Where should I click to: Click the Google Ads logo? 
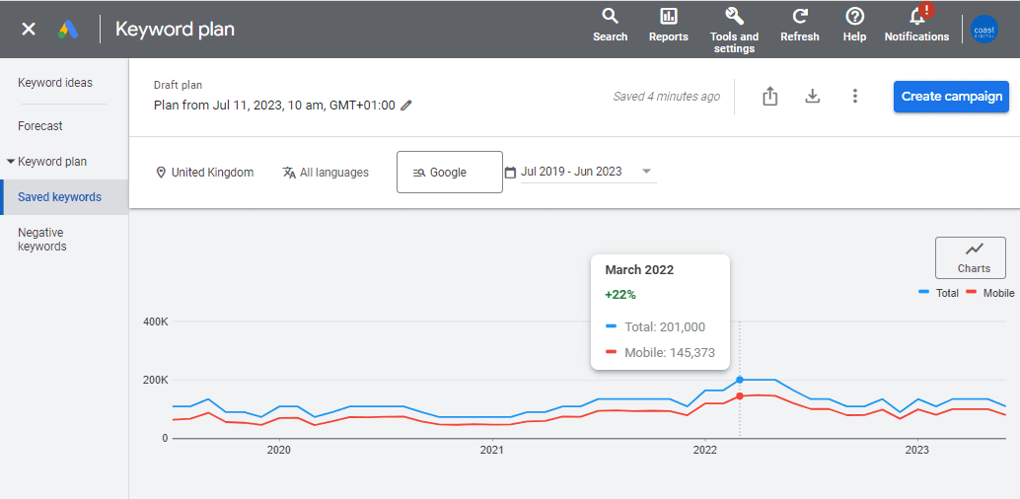(x=68, y=29)
